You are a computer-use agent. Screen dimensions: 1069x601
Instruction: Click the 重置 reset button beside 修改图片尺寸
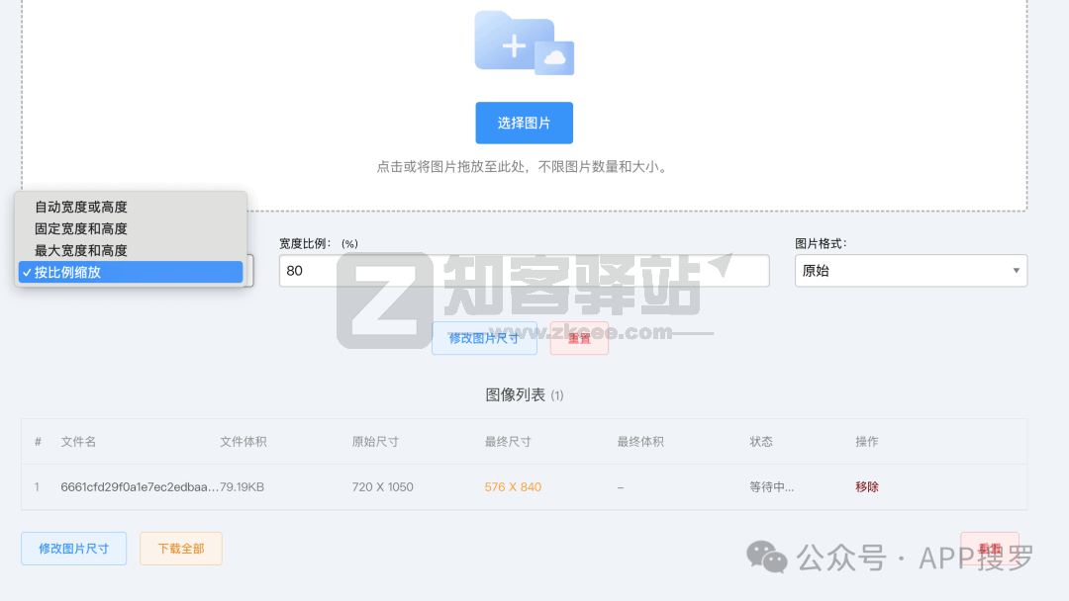tap(579, 338)
